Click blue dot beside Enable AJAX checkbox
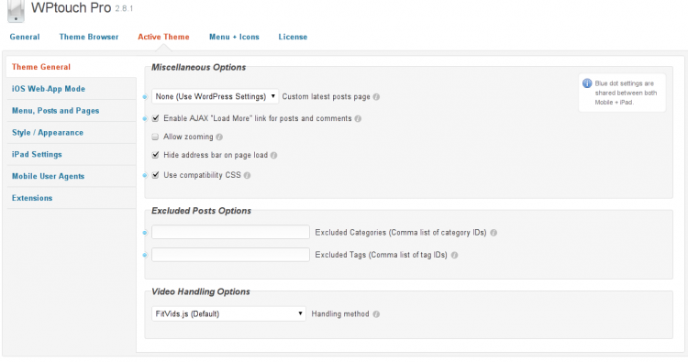Screen dimensions: 688x362 tap(145, 119)
